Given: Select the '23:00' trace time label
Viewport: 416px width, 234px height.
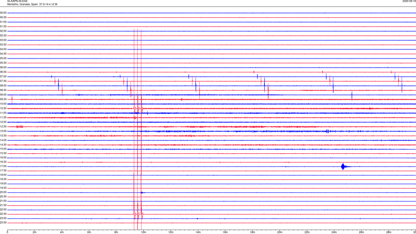Looking at the screenshot, I should click(3, 218).
